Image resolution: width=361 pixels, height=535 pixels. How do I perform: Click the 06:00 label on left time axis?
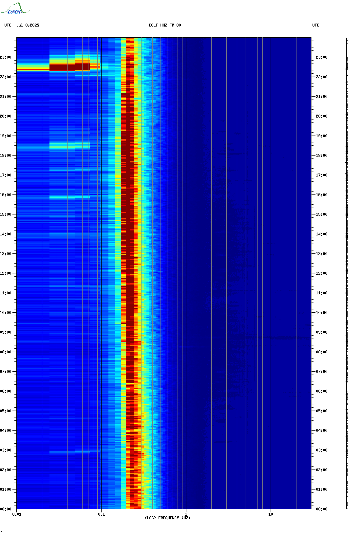pos(6,391)
